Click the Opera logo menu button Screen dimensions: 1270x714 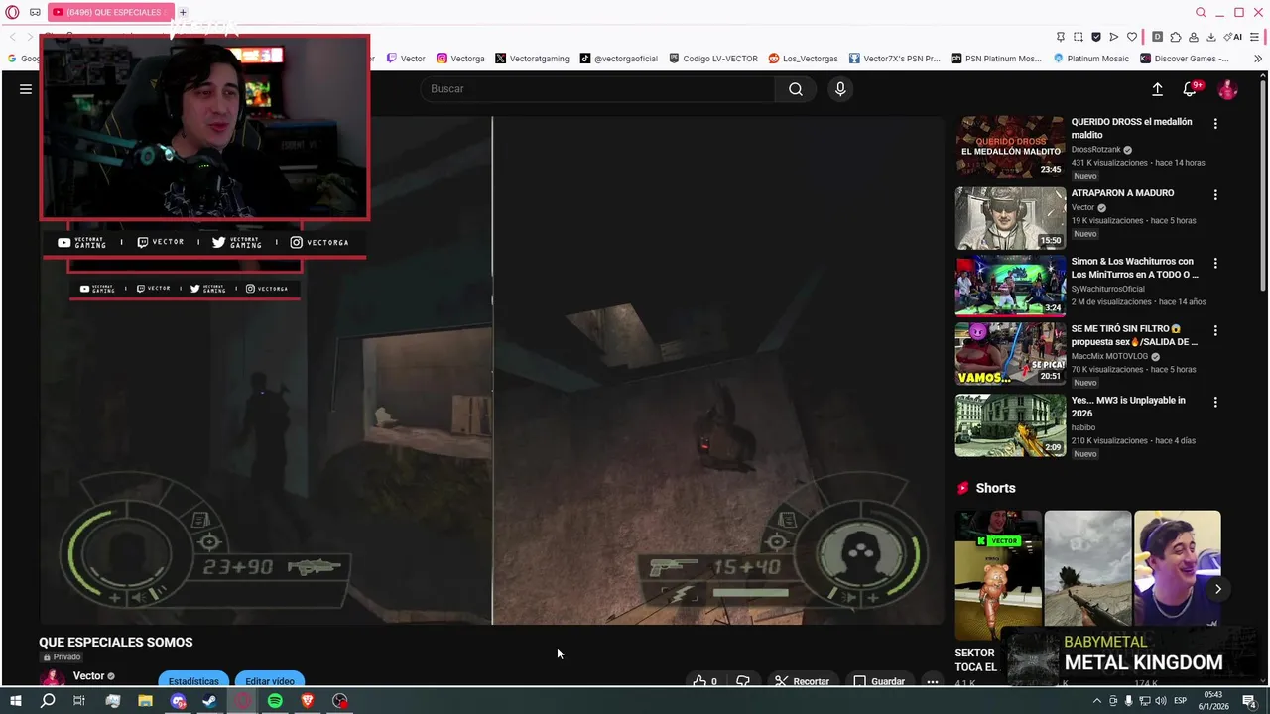pyautogui.click(x=12, y=12)
